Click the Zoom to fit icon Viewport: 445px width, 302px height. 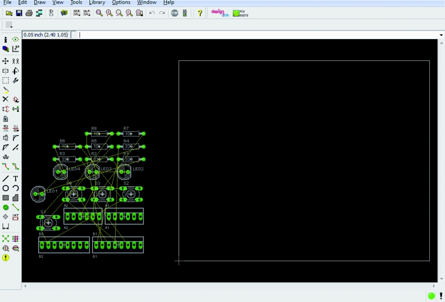99,13
